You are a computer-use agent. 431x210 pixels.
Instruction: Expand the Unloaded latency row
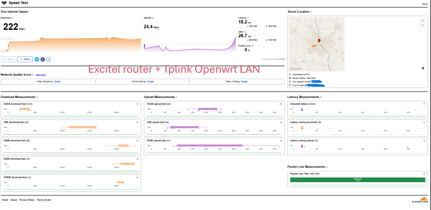pos(424,104)
